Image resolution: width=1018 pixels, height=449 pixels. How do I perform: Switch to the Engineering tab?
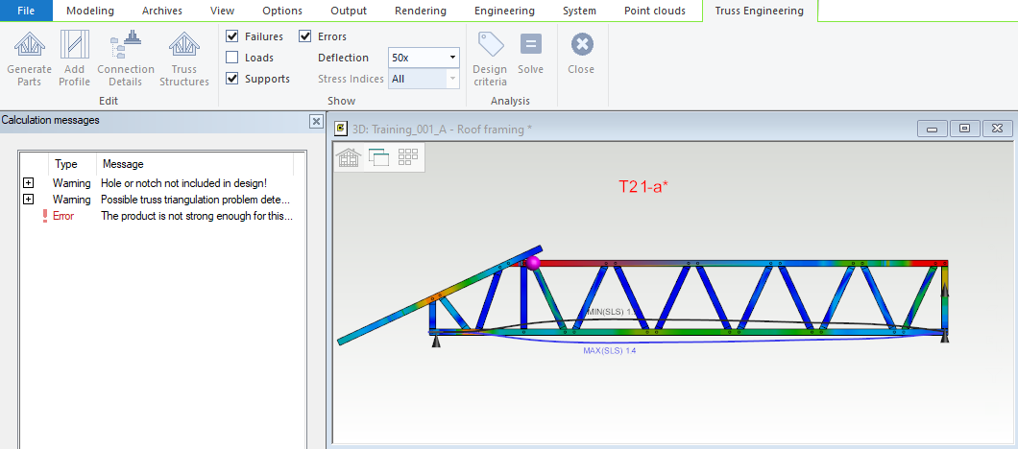(x=504, y=11)
